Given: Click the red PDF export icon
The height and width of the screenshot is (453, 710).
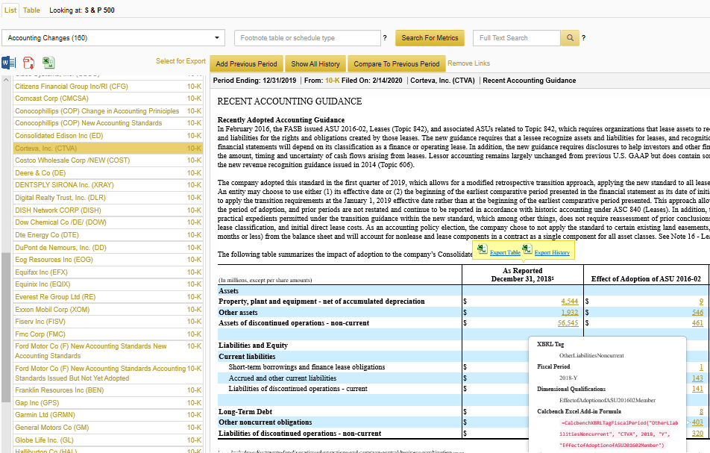Looking at the screenshot, I should [x=28, y=63].
